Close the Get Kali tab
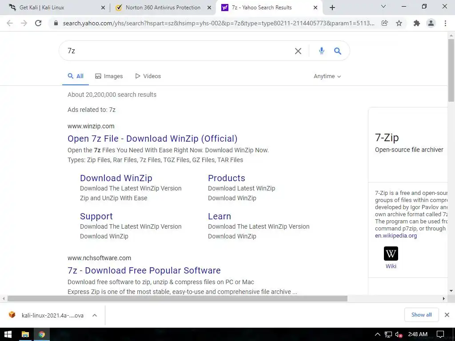The width and height of the screenshot is (455, 341). click(x=103, y=8)
